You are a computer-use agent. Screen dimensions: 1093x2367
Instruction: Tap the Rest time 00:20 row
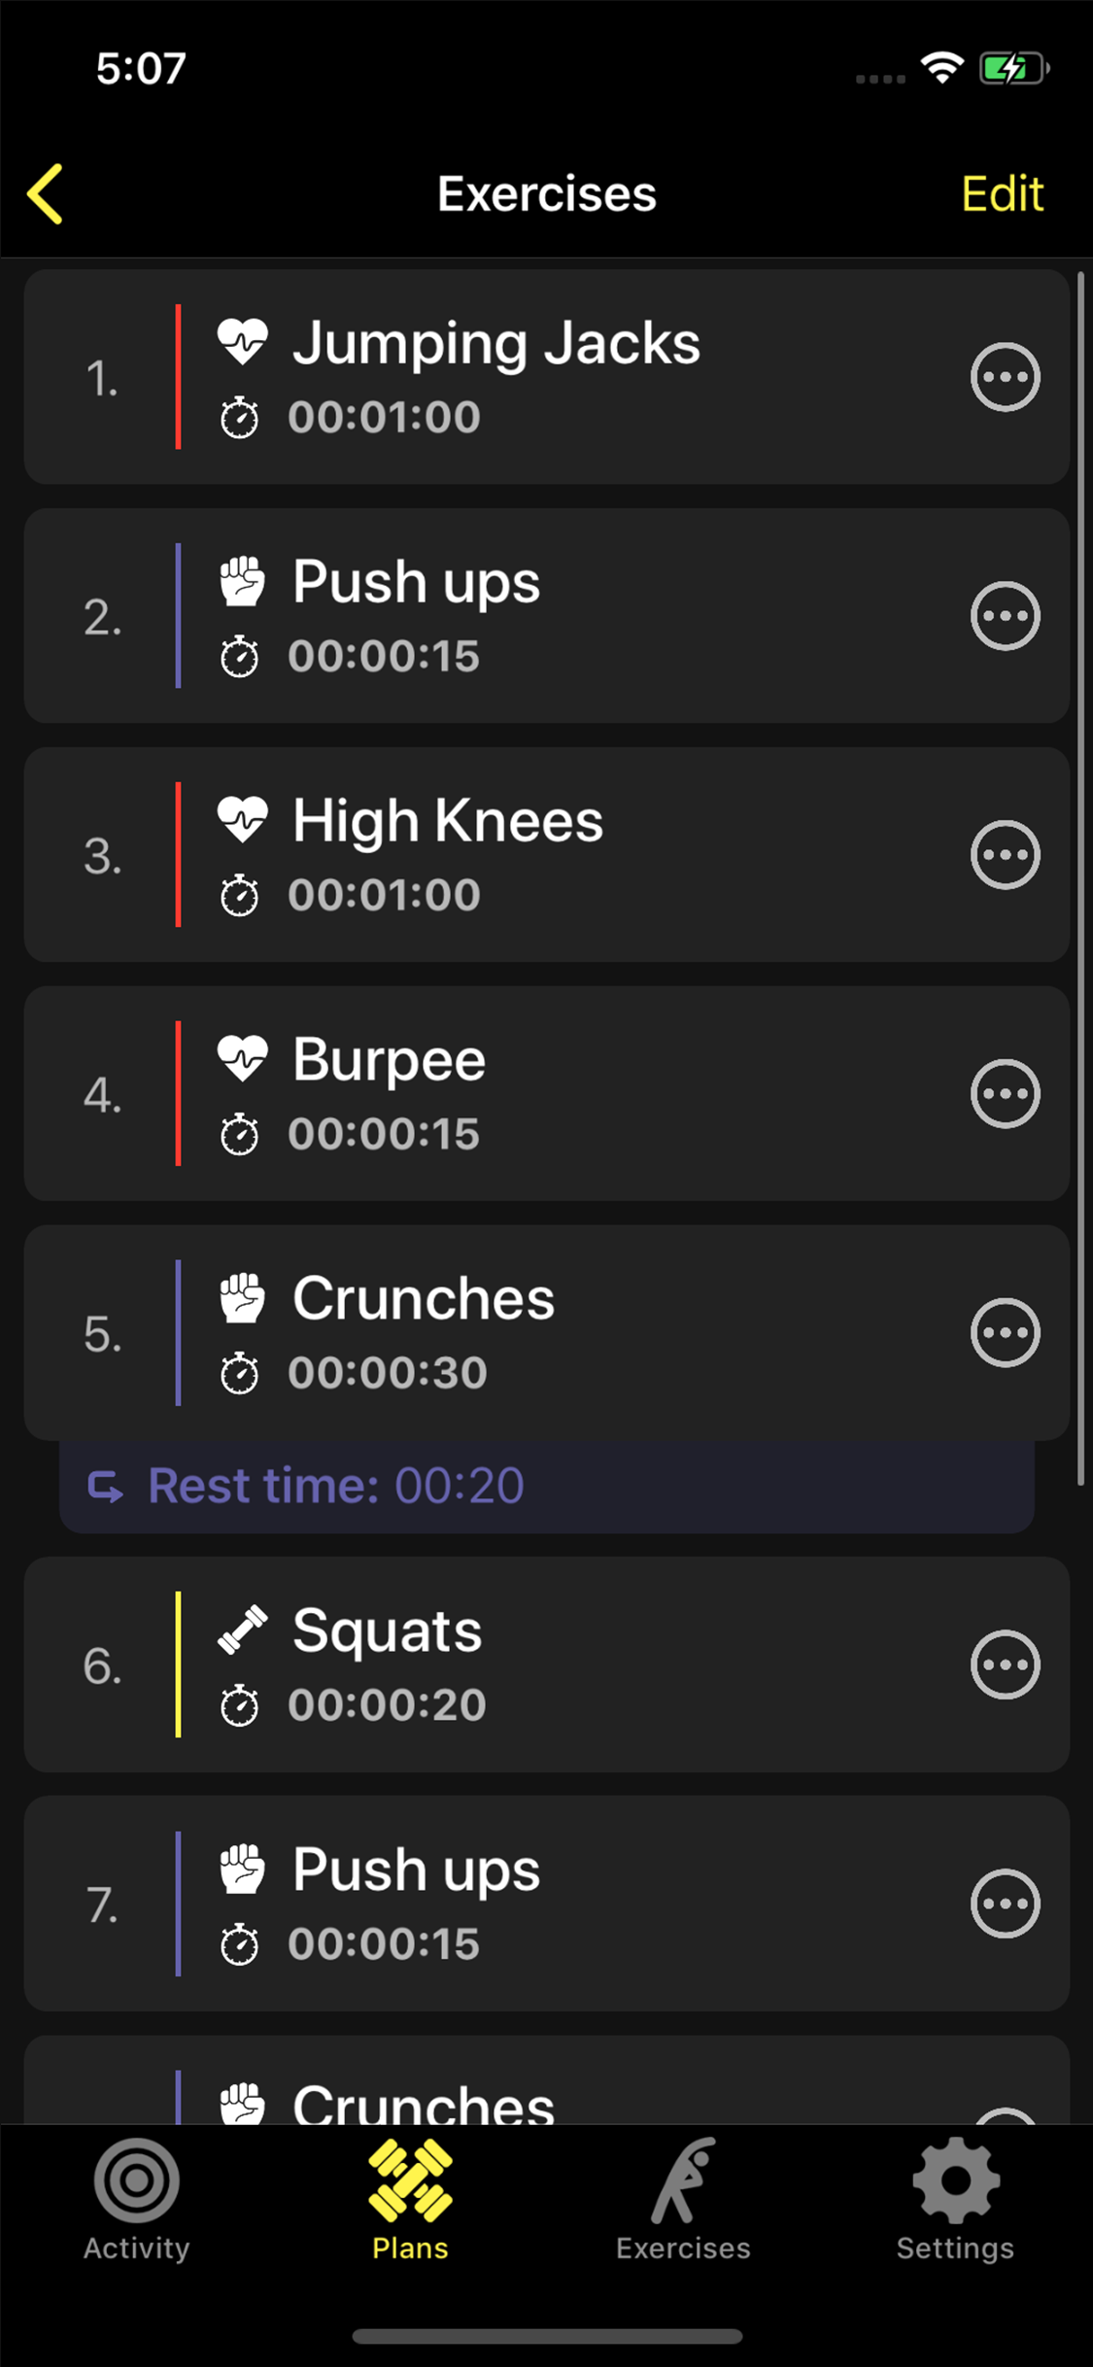[546, 1486]
